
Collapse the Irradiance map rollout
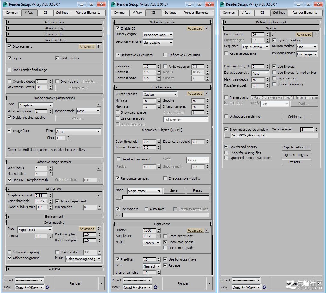tap(162, 87)
